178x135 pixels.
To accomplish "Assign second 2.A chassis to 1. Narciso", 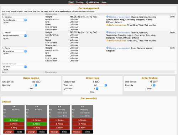I will (37, 120).
